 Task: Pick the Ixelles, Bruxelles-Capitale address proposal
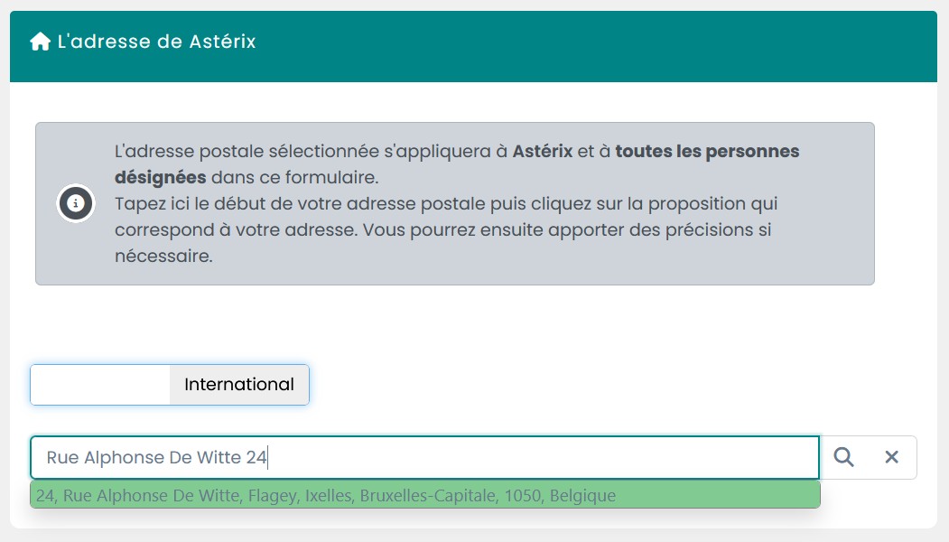point(425,495)
